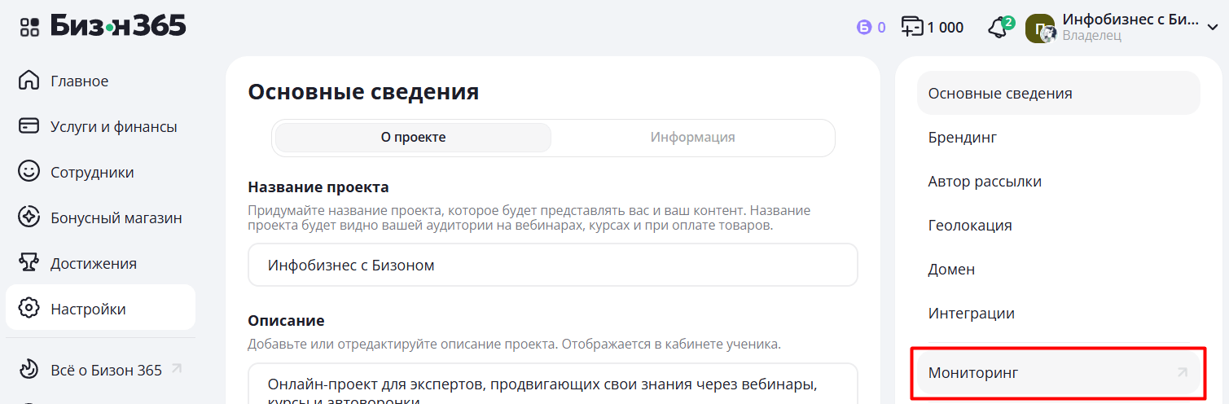Click the purple bonus coin icon

coord(864,28)
